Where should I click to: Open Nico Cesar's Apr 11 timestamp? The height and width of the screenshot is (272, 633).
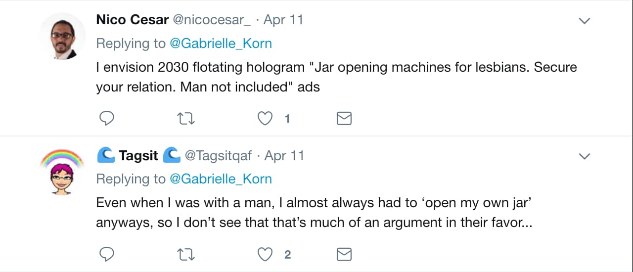(x=283, y=20)
